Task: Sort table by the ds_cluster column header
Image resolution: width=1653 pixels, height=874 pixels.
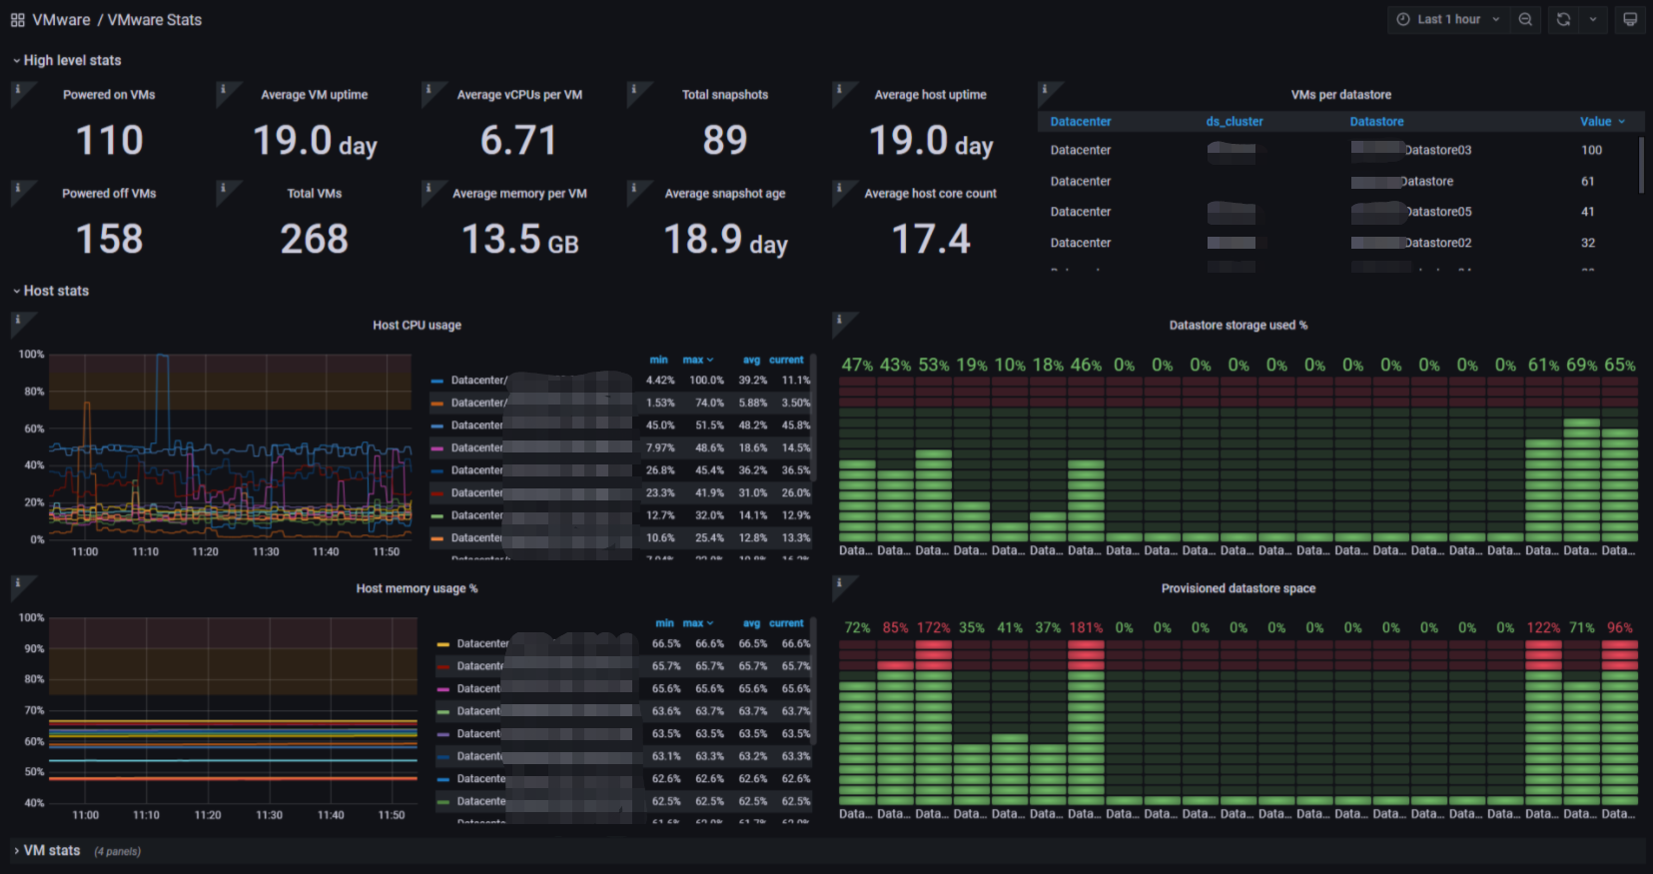Action: [x=1235, y=122]
